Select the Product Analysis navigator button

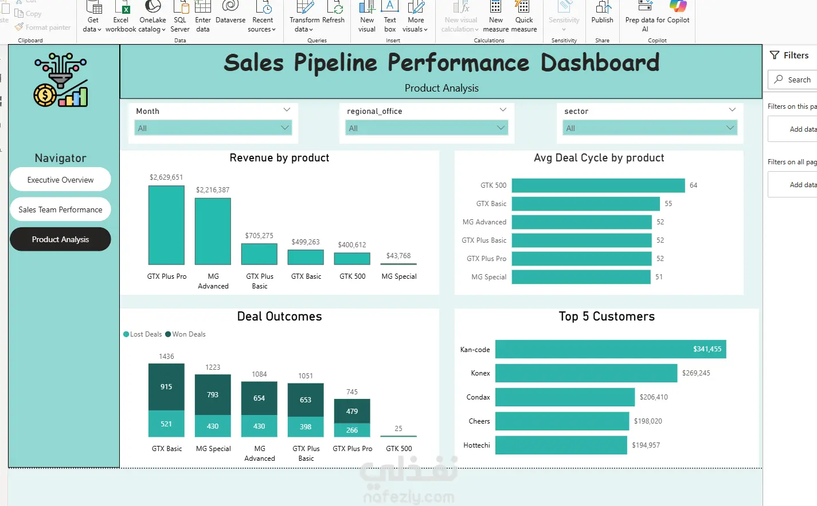[x=60, y=239]
